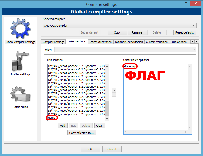Image resolution: width=203 pixels, height=156 pixels.
Task: Click the greyed Delete compiler button
Action: [x=157, y=32]
